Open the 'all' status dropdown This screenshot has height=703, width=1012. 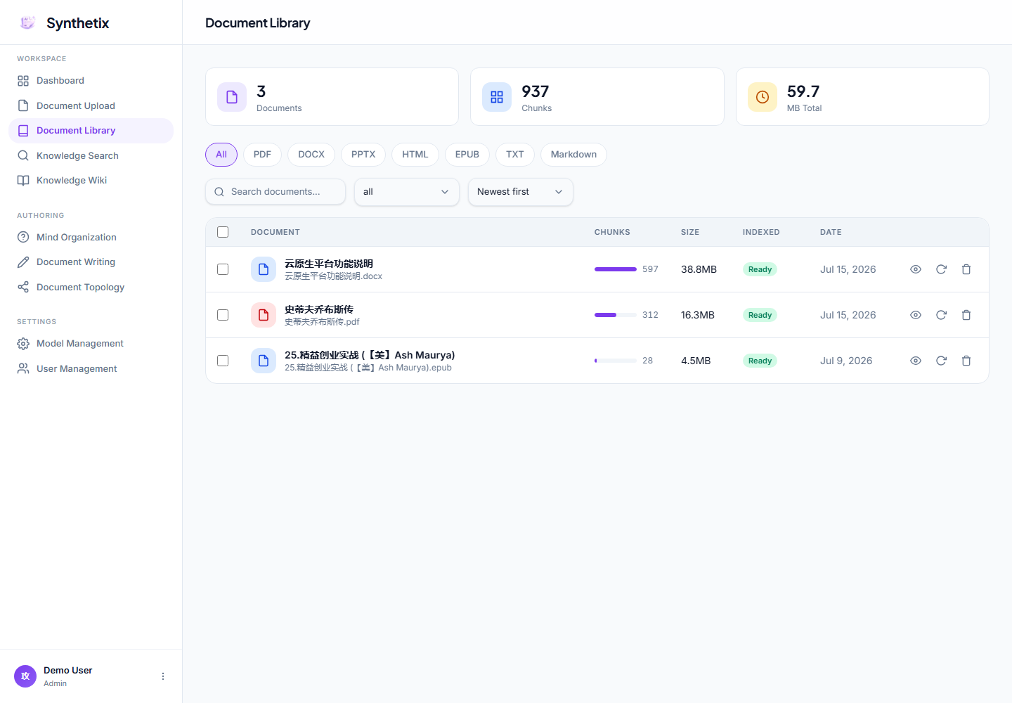(x=407, y=192)
